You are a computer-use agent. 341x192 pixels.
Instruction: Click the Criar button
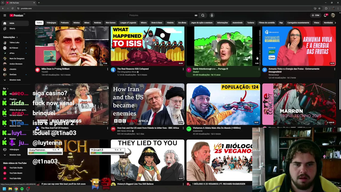click(x=315, y=15)
